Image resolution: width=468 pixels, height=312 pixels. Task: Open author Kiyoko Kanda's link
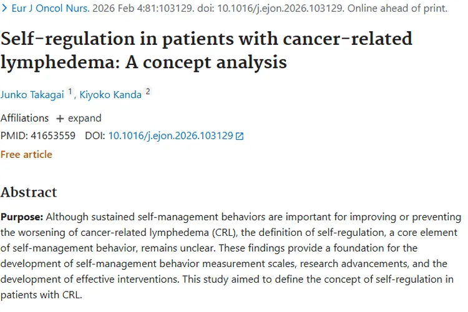pyautogui.click(x=111, y=95)
